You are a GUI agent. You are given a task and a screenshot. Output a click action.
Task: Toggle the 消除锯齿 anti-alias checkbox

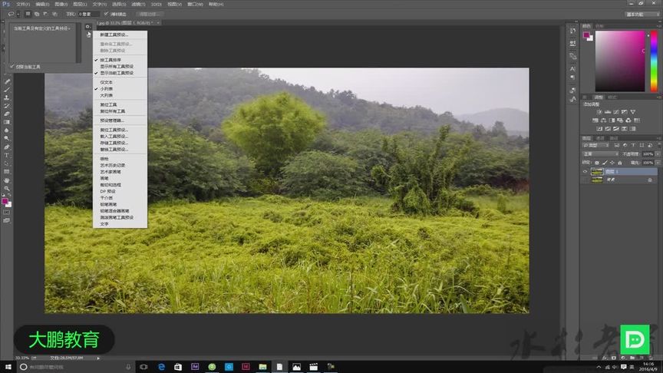pyautogui.click(x=106, y=14)
